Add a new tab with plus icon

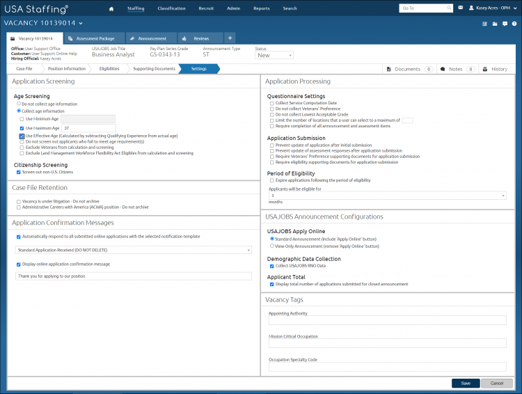click(230, 38)
